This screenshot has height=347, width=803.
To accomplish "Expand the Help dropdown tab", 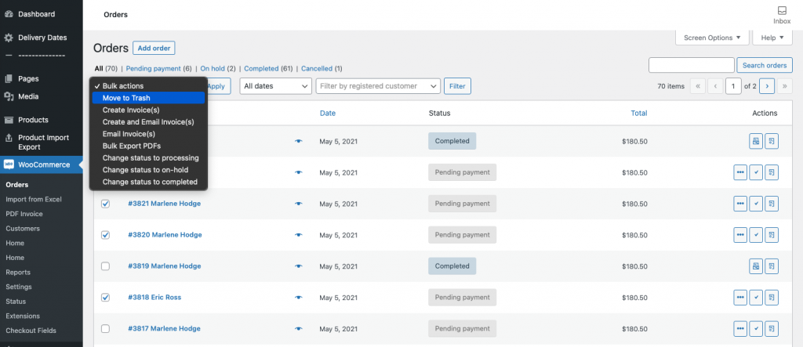I will 772,38.
